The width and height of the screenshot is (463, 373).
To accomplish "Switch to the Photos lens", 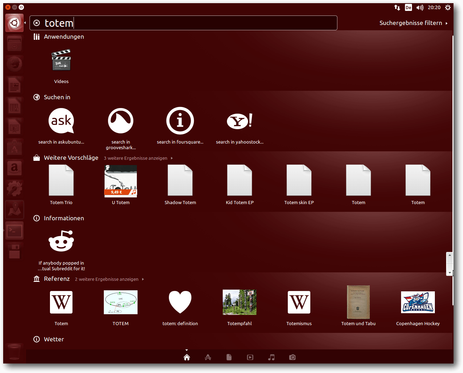I will click(x=292, y=357).
